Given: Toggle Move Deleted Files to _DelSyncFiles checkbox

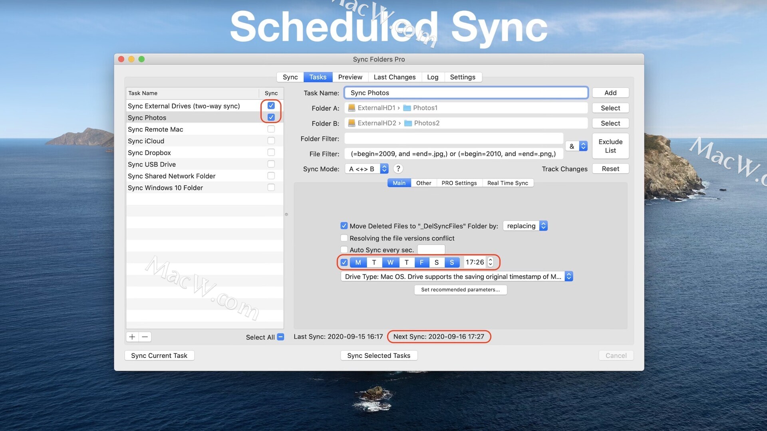Looking at the screenshot, I should [x=344, y=226].
